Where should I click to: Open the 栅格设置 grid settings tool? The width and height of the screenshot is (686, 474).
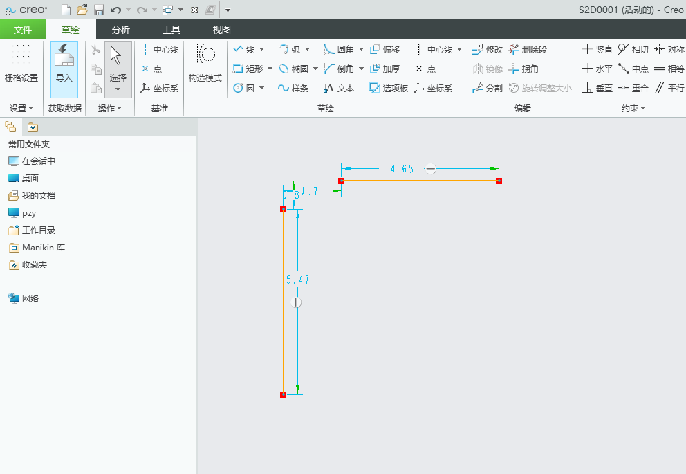21,64
